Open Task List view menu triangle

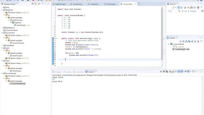tap(201, 7)
